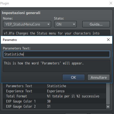Click the parameter list vertical scrollbar track
The width and height of the screenshot is (114, 114).
[x=108, y=94]
